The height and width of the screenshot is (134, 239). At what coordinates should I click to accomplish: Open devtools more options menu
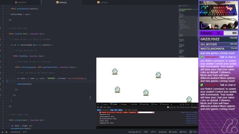point(194,104)
